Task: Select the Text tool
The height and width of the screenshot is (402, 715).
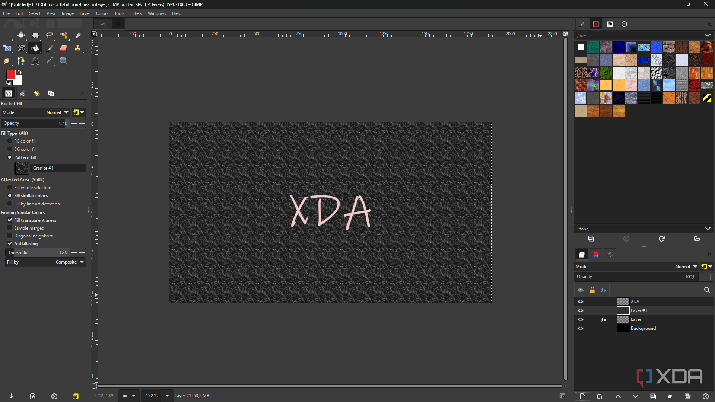Action: pyautogui.click(x=35, y=61)
